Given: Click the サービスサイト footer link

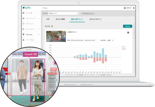Looking at the screenshot, I should click(x=69, y=75).
